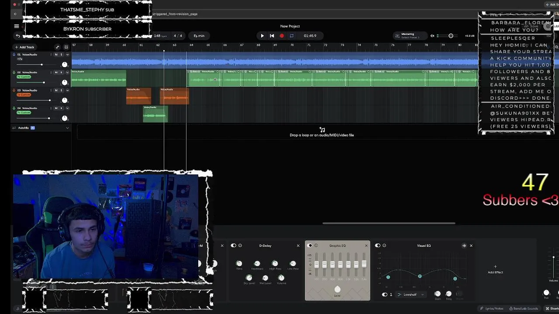559x314 pixels.
Task: Open the Eb min key selector
Action: point(199,36)
